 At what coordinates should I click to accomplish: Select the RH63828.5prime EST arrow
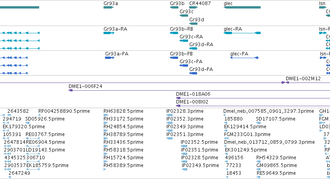[x=105, y=115]
